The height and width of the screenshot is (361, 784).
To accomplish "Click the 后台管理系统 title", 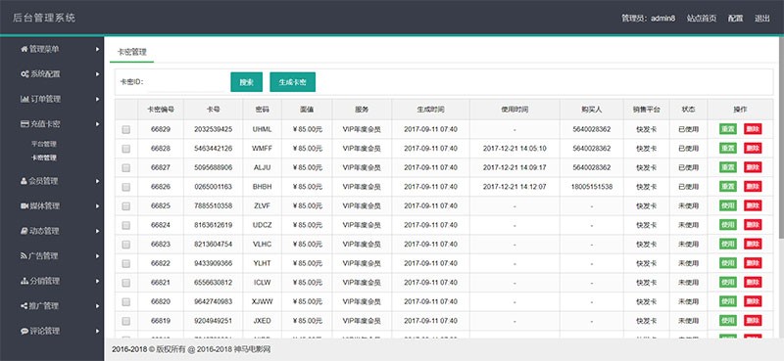I will pos(44,18).
